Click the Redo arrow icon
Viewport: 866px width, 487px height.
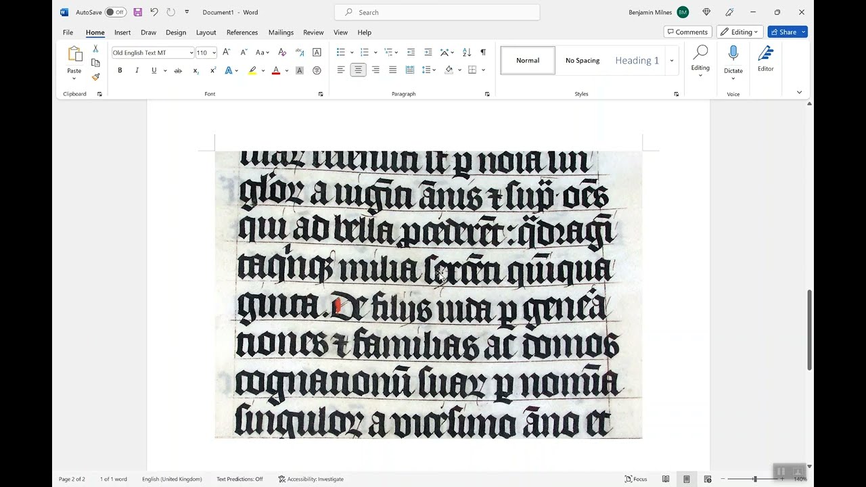click(170, 12)
